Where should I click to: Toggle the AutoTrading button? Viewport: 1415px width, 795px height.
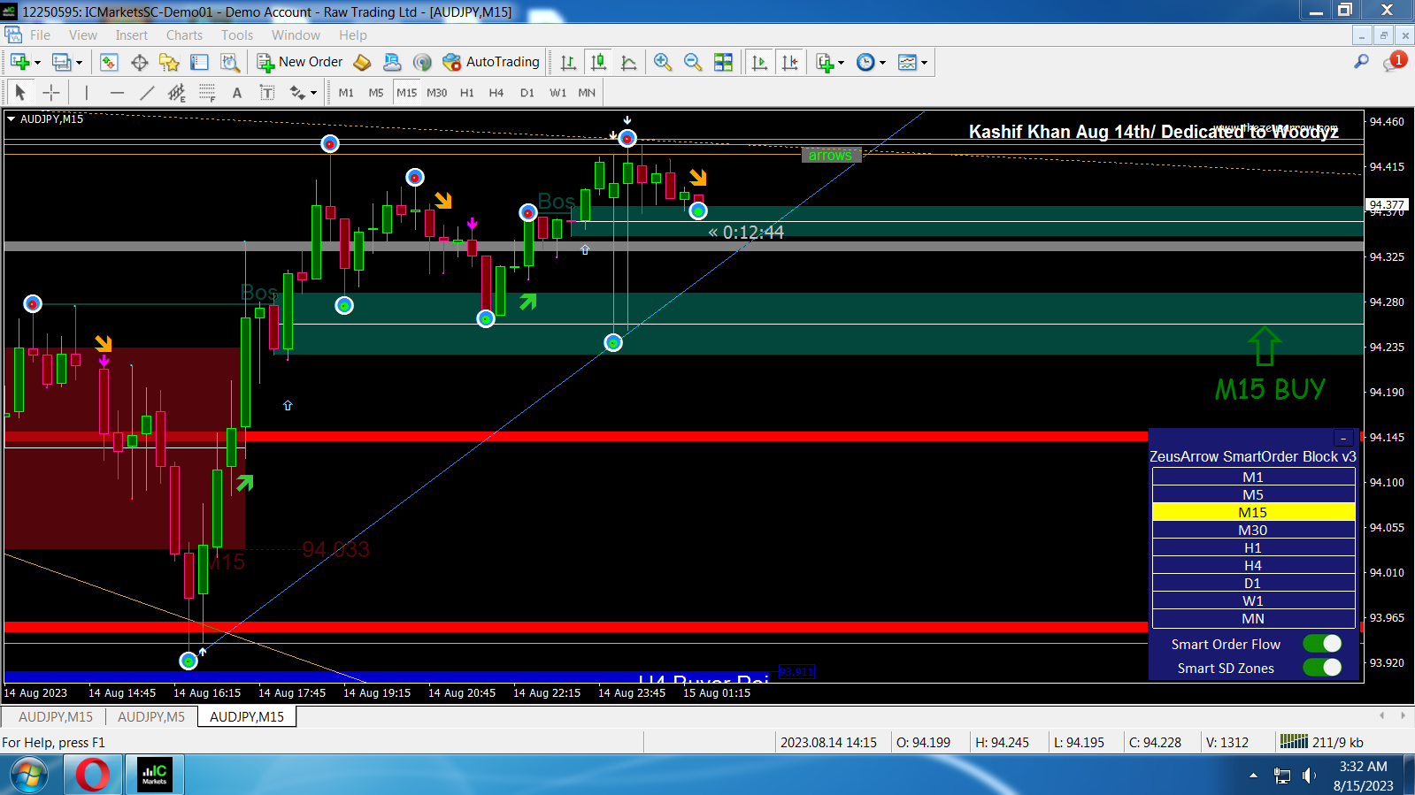click(491, 62)
